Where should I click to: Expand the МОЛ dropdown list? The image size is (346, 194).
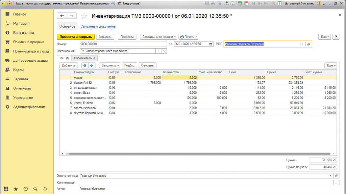(302, 44)
